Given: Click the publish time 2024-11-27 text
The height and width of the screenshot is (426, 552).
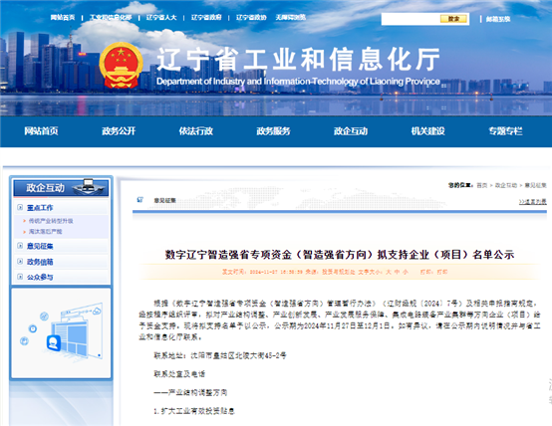Looking at the screenshot, I should (276, 272).
